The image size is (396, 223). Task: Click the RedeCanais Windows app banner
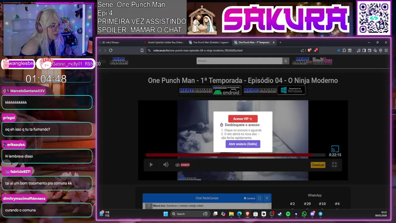pos(275,90)
